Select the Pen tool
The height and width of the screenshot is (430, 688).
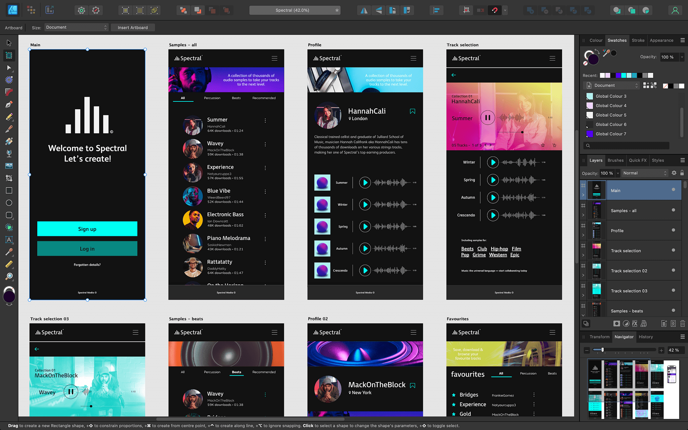point(9,104)
